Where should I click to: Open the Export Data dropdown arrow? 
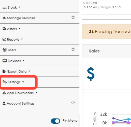coord(29,71)
